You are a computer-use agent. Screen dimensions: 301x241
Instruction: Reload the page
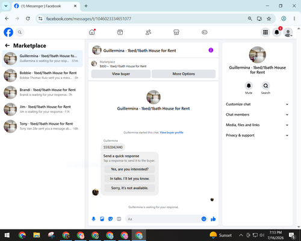click(x=28, y=19)
